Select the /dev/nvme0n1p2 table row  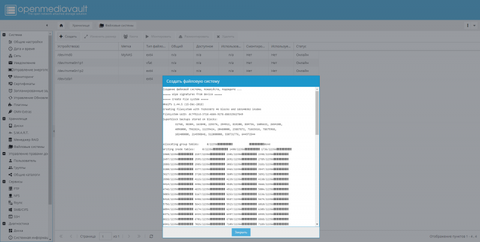click(187, 71)
